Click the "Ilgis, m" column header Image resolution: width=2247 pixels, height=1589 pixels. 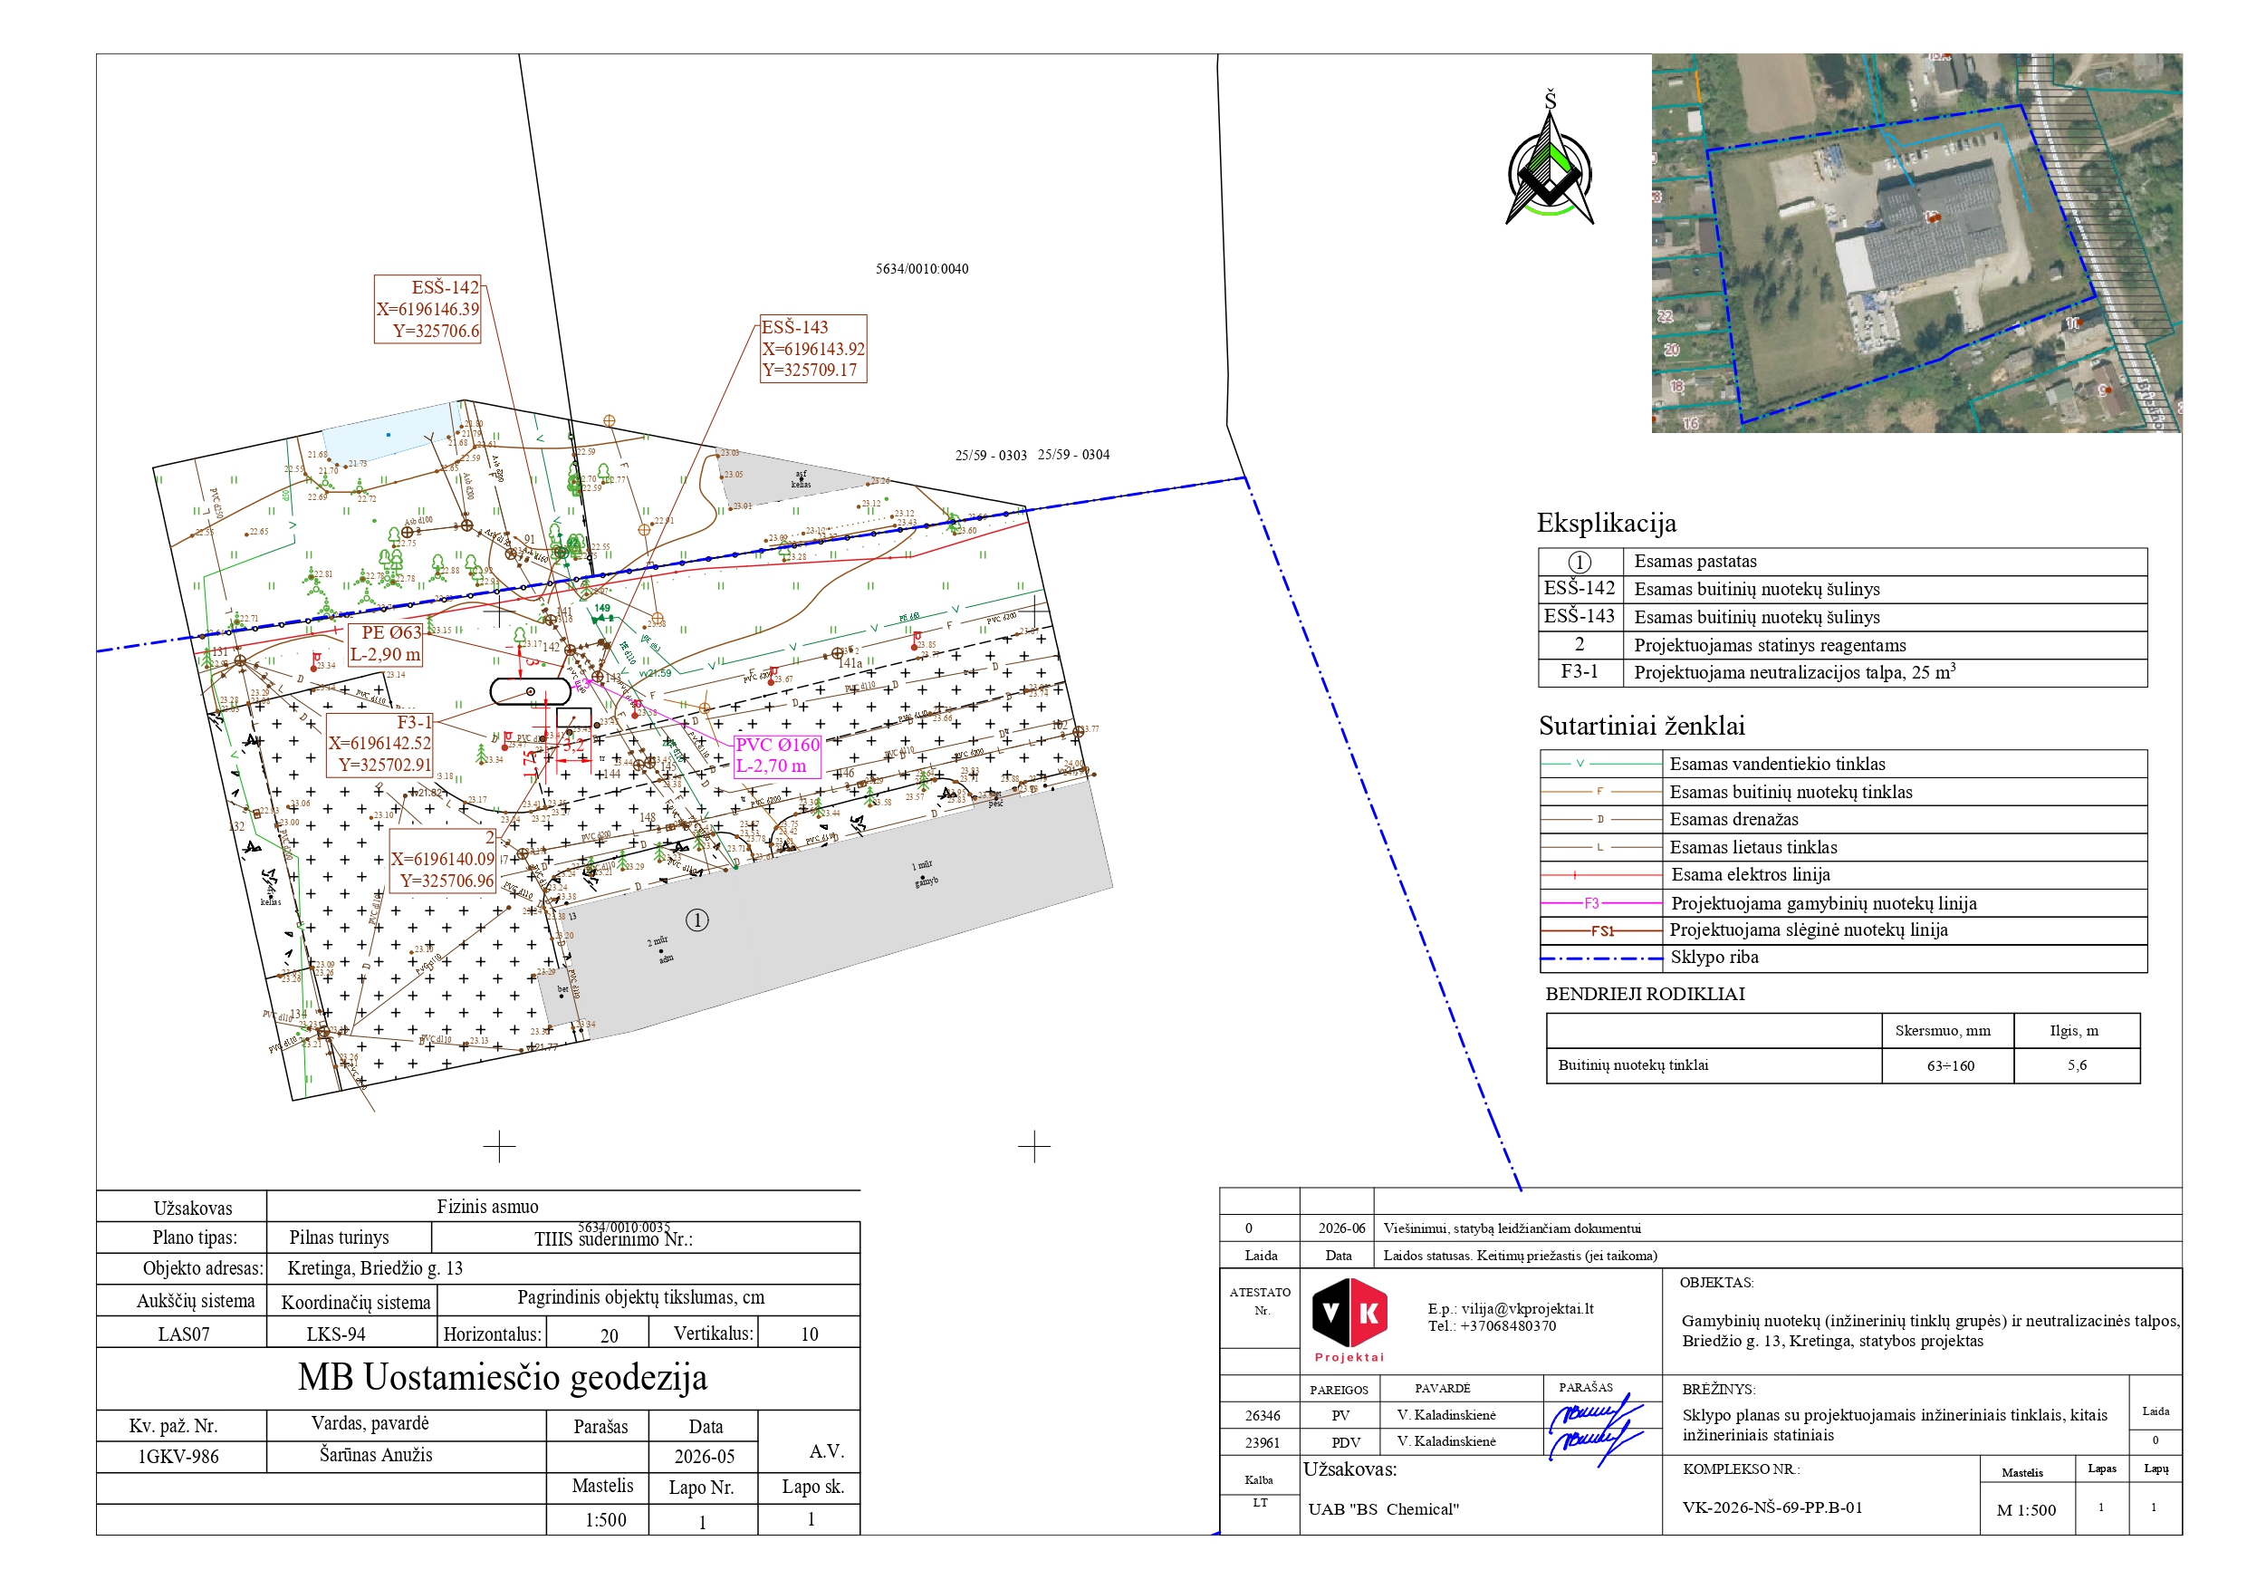pyautogui.click(x=2075, y=1031)
